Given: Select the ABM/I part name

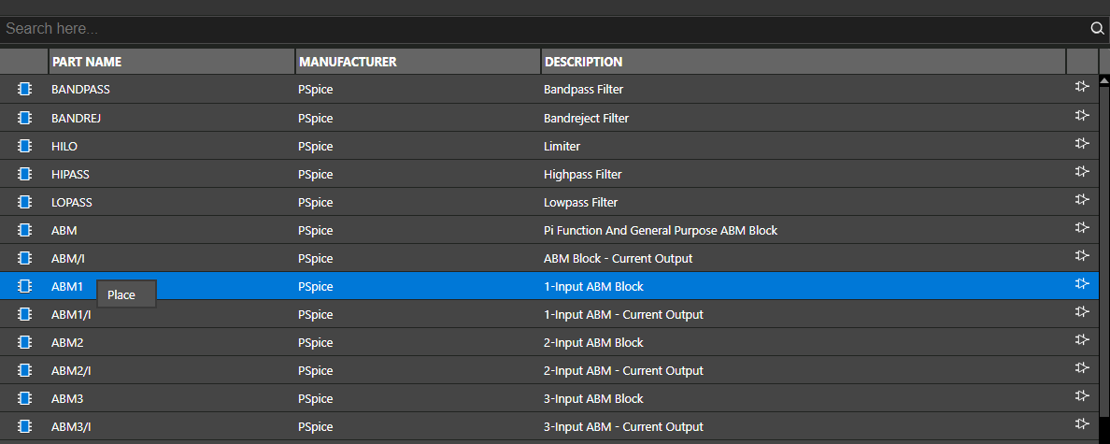Looking at the screenshot, I should point(68,259).
